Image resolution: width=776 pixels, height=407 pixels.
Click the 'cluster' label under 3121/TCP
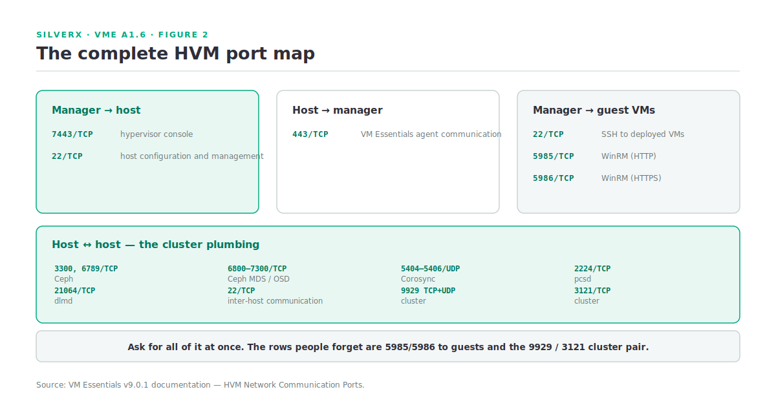587,301
